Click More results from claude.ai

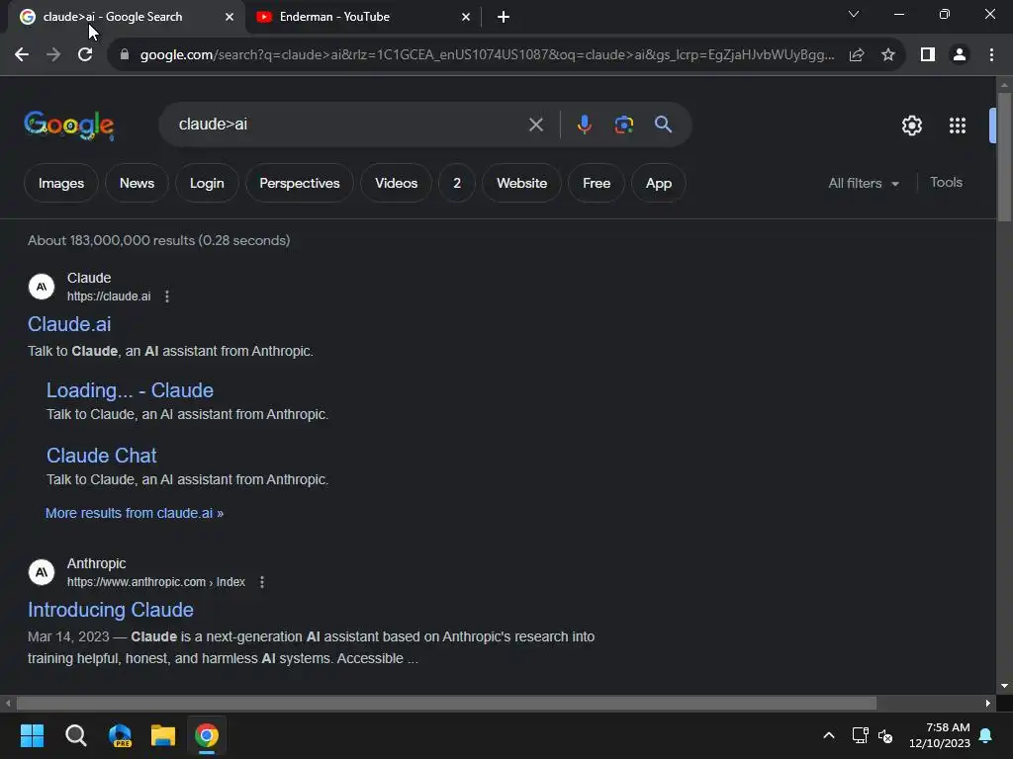pos(135,513)
